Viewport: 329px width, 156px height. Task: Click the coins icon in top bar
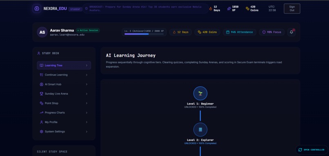click(x=247, y=9)
